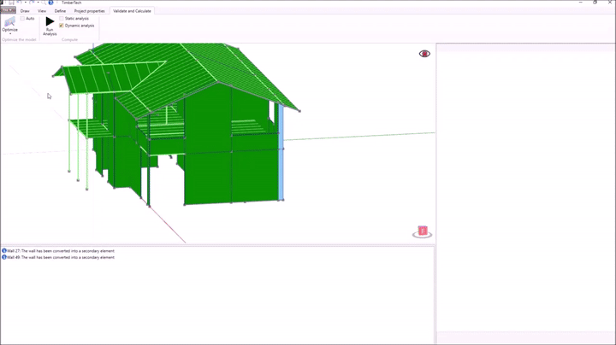The width and height of the screenshot is (616, 345).
Task: Click the save icon in quick access toolbar
Action: coord(10,3)
